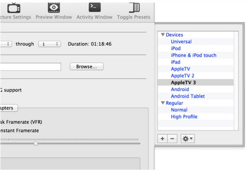Open the Preview Window

point(54,11)
